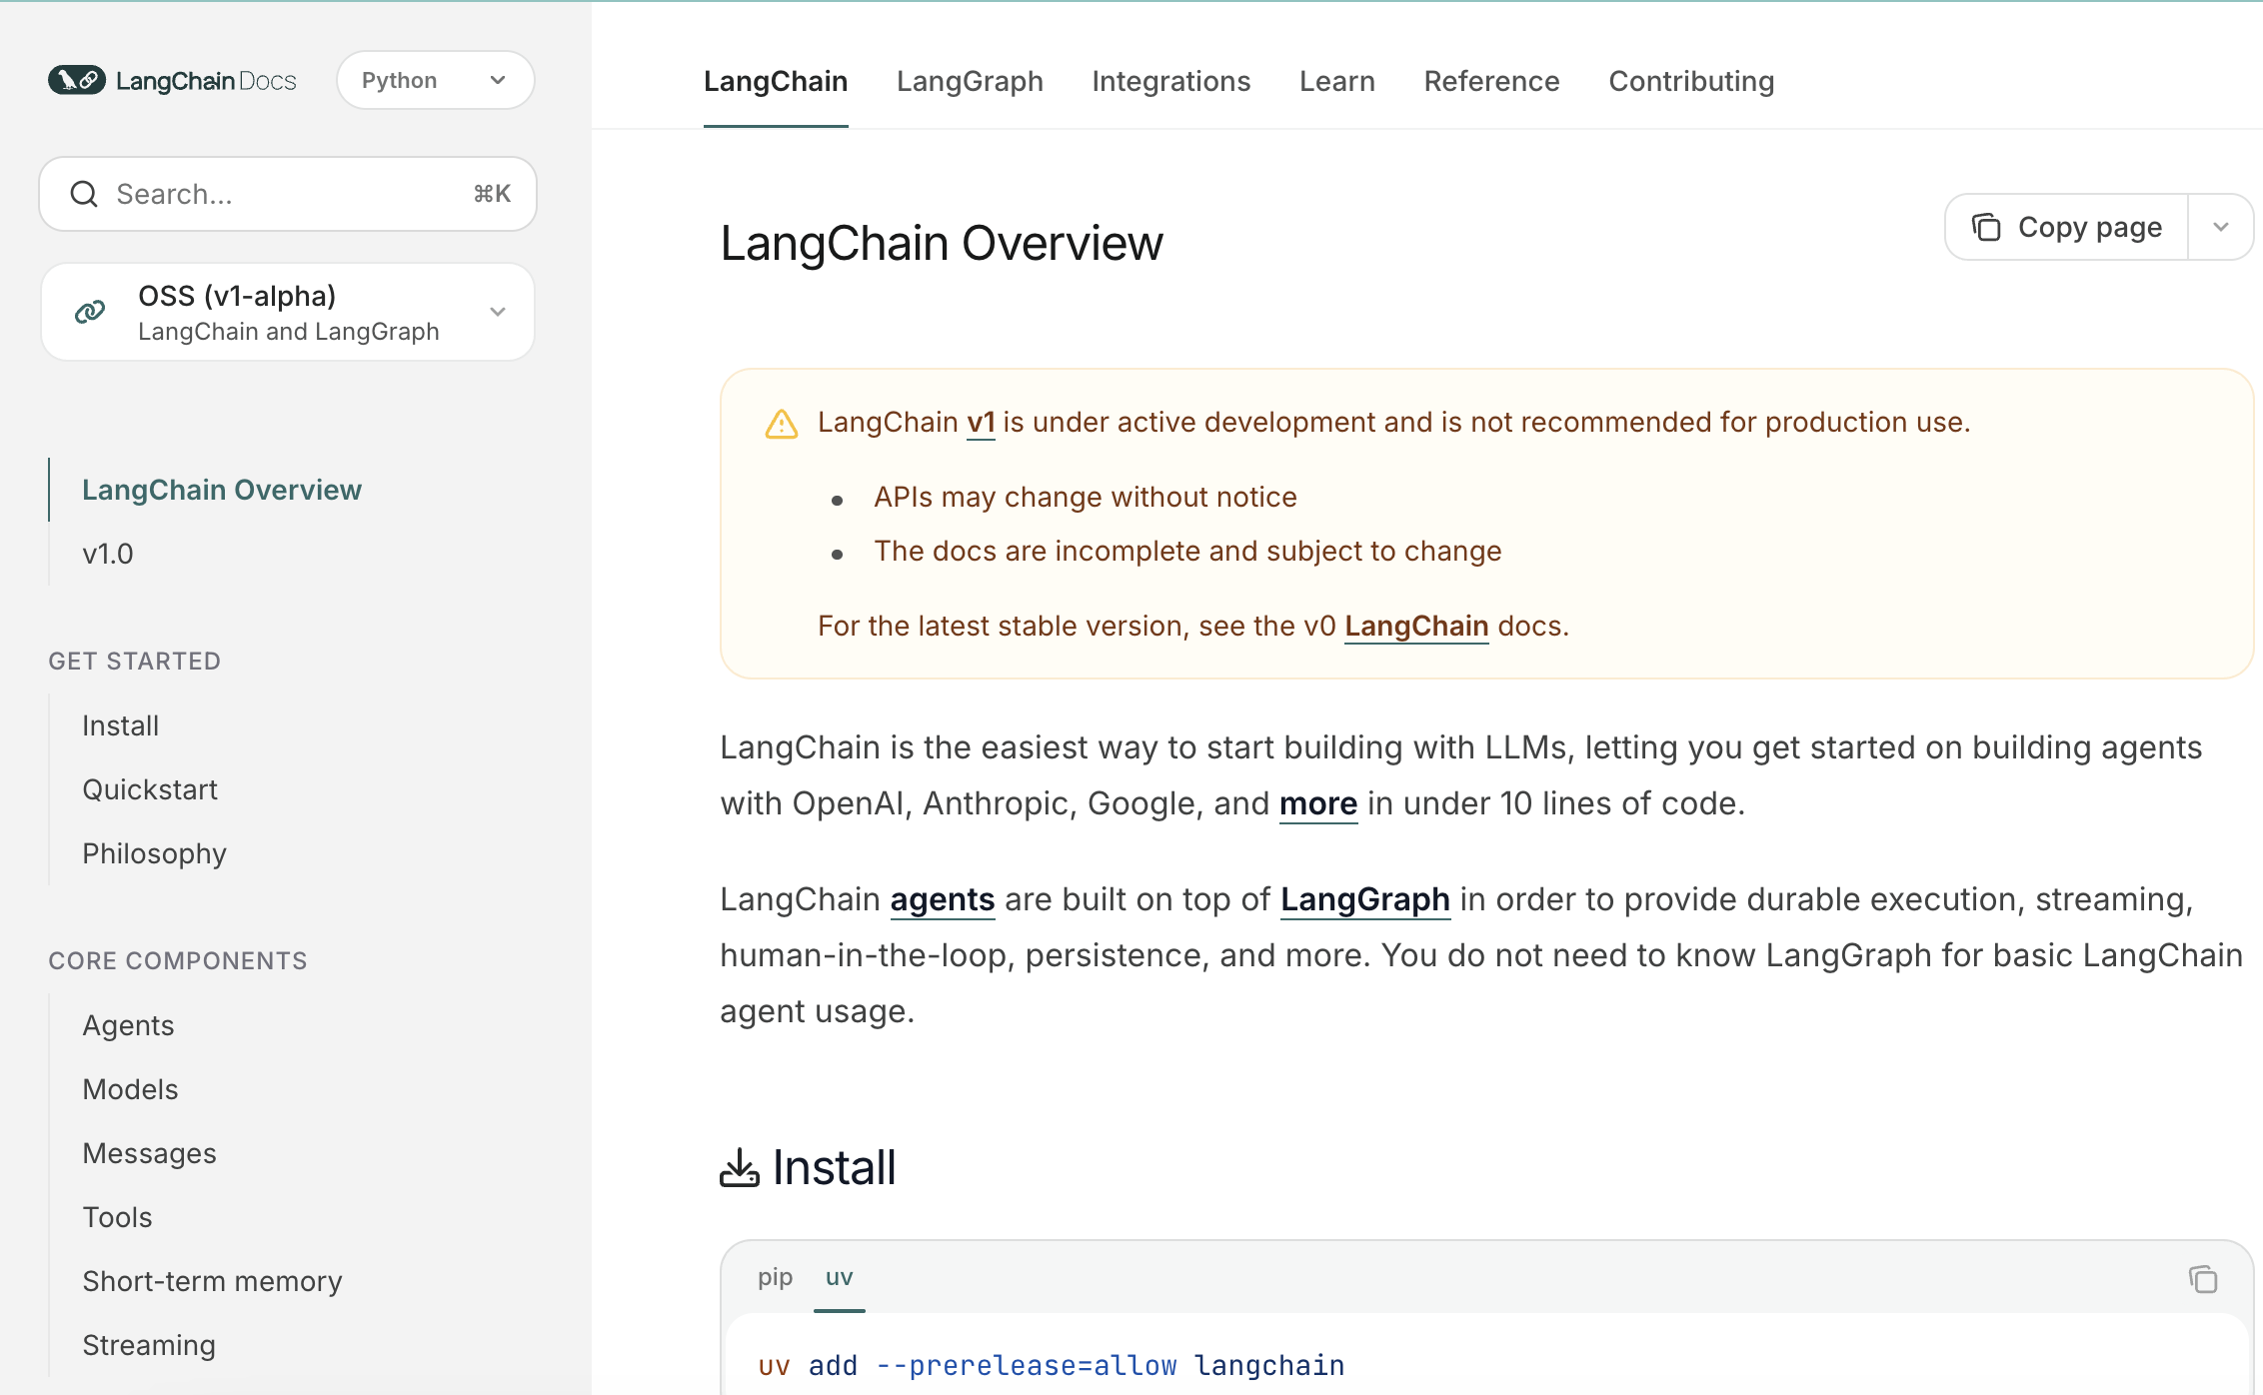The image size is (2263, 1395).
Task: Select the uv install tab
Action: tap(839, 1277)
